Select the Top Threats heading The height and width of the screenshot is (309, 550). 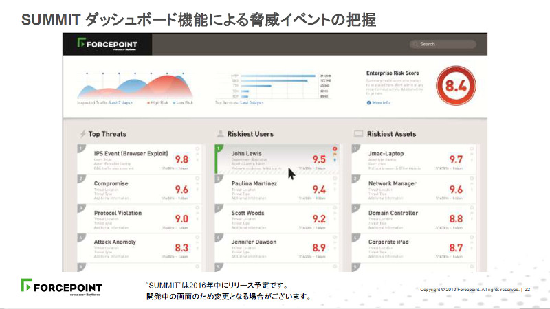tap(107, 134)
